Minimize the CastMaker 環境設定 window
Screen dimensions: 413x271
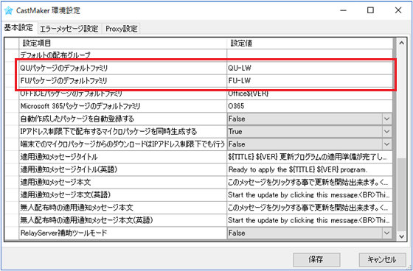click(x=343, y=10)
